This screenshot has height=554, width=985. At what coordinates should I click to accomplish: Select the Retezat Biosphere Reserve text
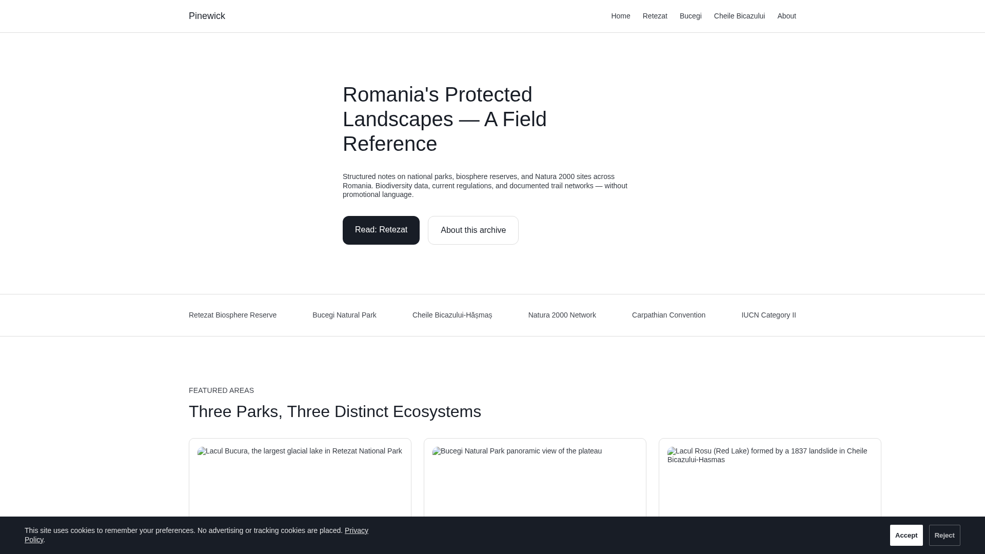232,315
